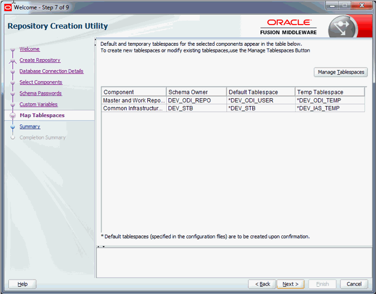The image size is (376, 294).
Task: Click the Temp Tablespace column header
Action: pos(330,92)
